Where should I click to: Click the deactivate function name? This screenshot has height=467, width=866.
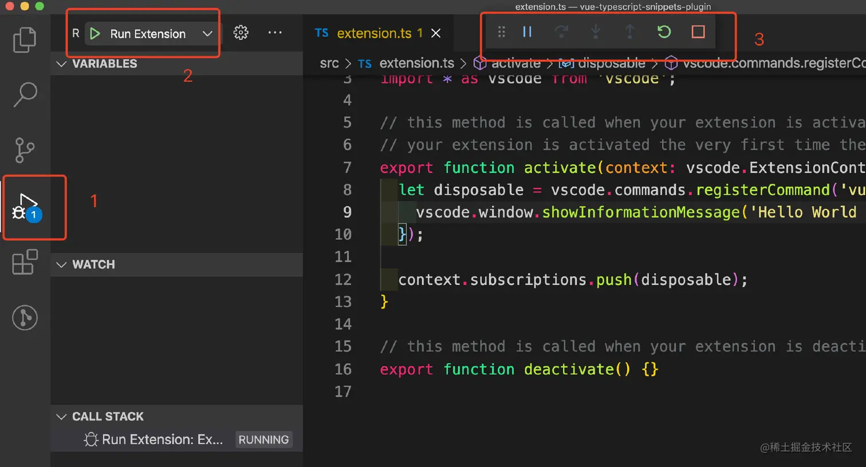point(569,369)
